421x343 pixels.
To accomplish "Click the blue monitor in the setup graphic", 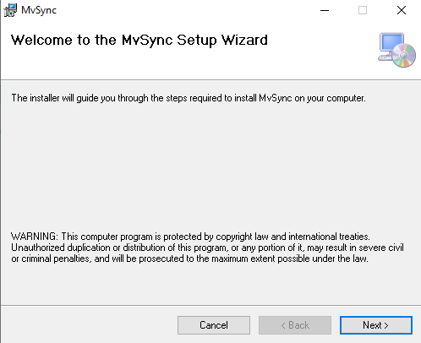I will [391, 43].
